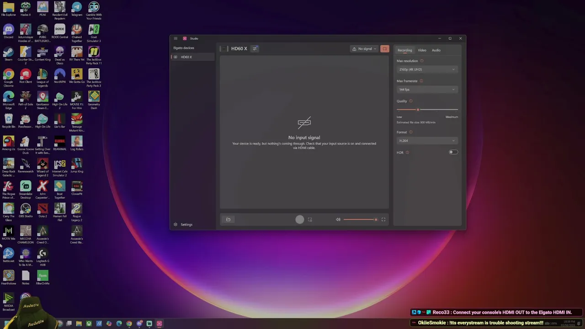This screenshot has width=585, height=329.
Task: Click the Quality slider track
Action: [x=427, y=110]
